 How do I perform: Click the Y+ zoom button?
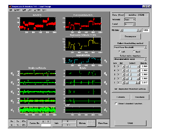pos(17,121)
